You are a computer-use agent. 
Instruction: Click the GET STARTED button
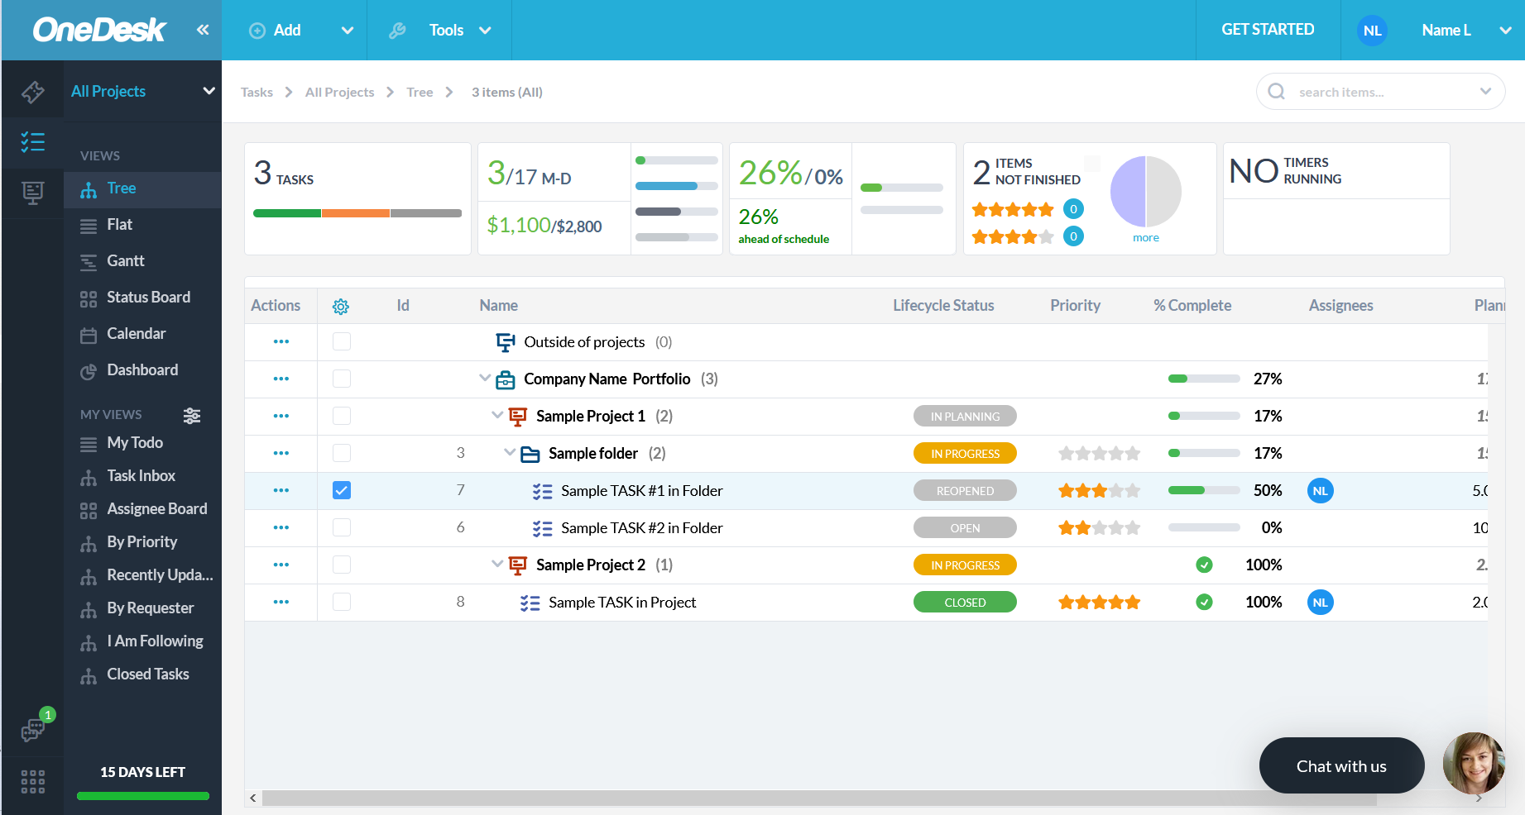pos(1268,30)
